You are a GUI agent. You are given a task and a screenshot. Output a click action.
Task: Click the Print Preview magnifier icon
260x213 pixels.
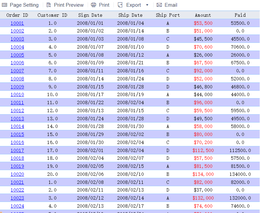coord(49,5)
